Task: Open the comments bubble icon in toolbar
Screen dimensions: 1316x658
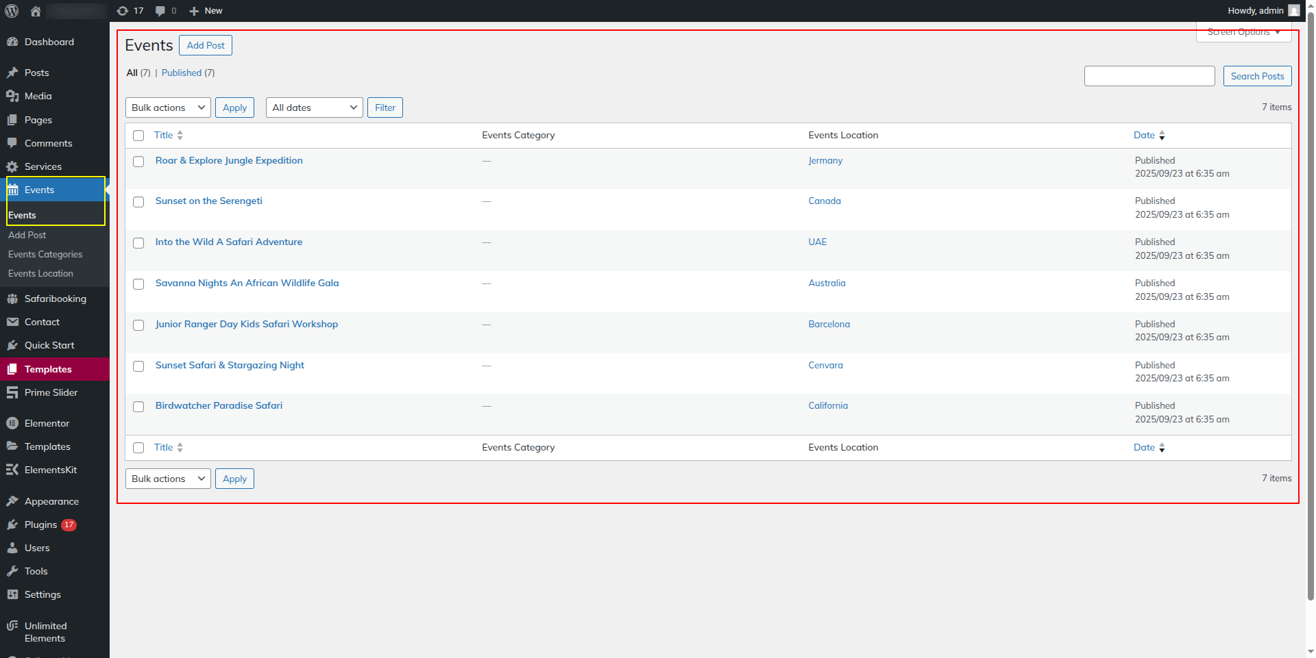Action: (160, 11)
